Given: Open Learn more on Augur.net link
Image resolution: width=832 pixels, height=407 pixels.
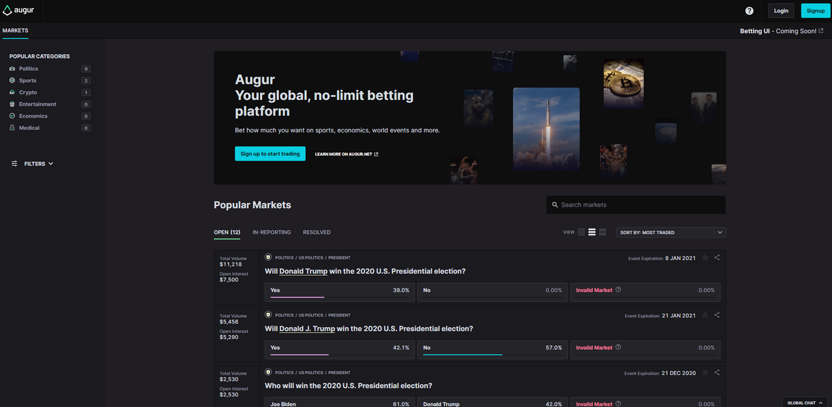Looking at the screenshot, I should (346, 154).
